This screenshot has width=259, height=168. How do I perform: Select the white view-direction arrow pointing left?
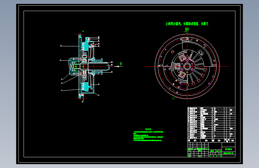pyautogui.click(x=118, y=66)
